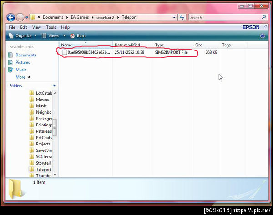Viewport: 273px width, 215px height.
Task: Select PetCoats folder in tree
Action: [44, 138]
